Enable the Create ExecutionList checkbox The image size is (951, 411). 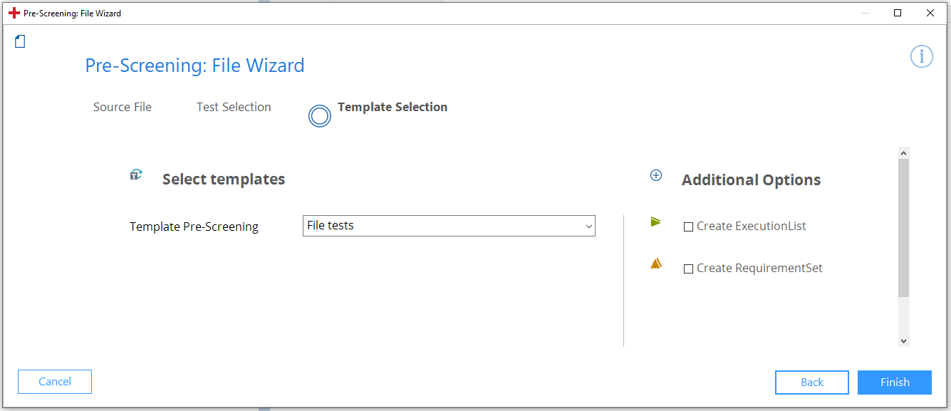pyautogui.click(x=688, y=227)
